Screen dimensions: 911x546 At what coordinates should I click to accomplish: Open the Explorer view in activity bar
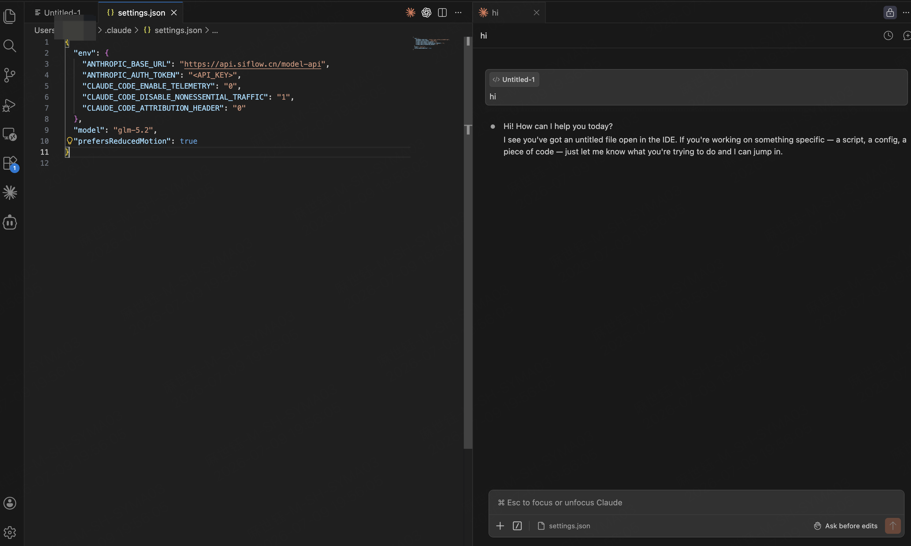9,16
